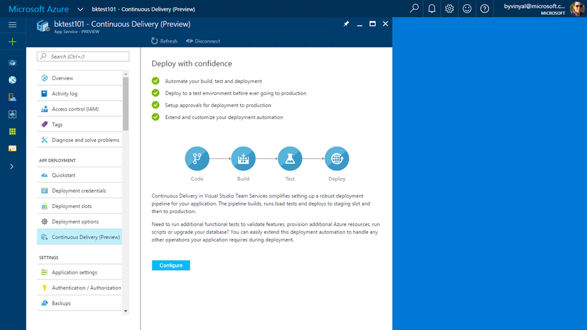
Task: Click the Build stage pipeline icon
Action: tap(243, 159)
